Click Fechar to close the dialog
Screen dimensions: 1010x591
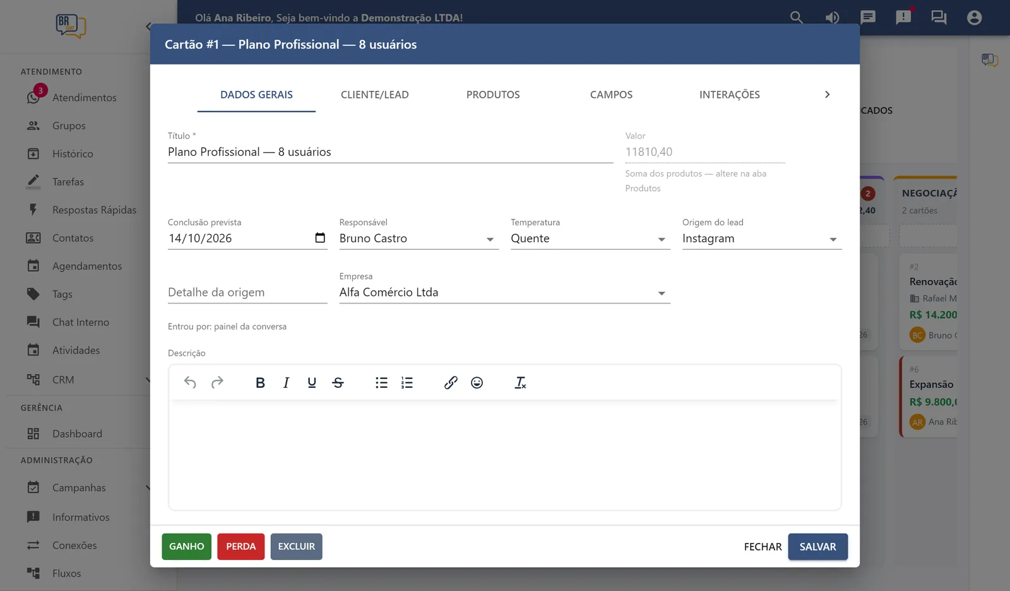point(763,547)
